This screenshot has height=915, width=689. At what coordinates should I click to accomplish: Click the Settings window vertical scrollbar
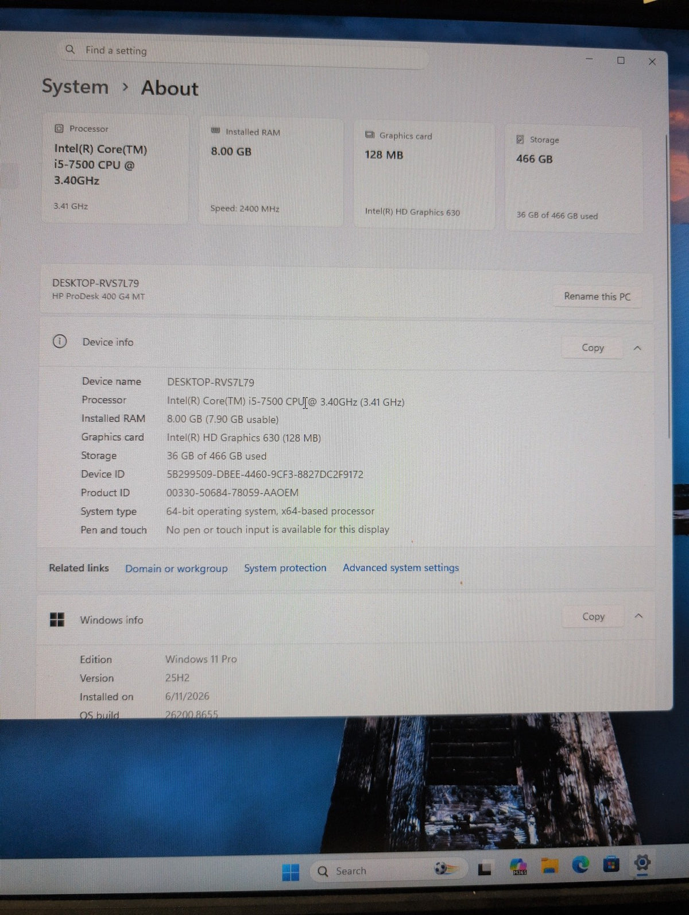[668, 287]
